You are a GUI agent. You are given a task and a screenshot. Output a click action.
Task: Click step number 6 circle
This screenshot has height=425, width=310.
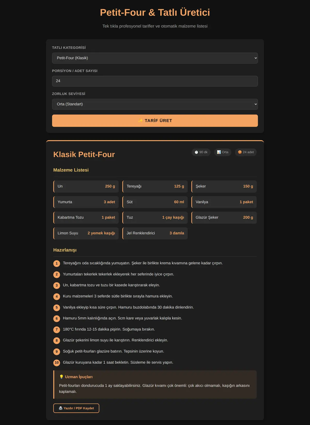(x=57, y=319)
